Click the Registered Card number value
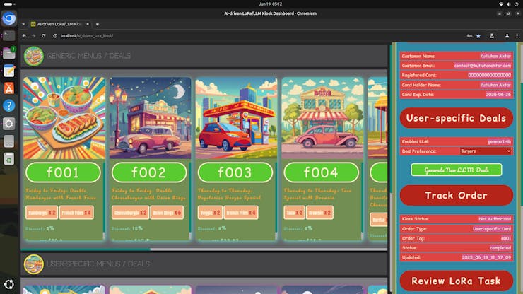Image resolution: width=523 pixels, height=294 pixels. (489, 76)
